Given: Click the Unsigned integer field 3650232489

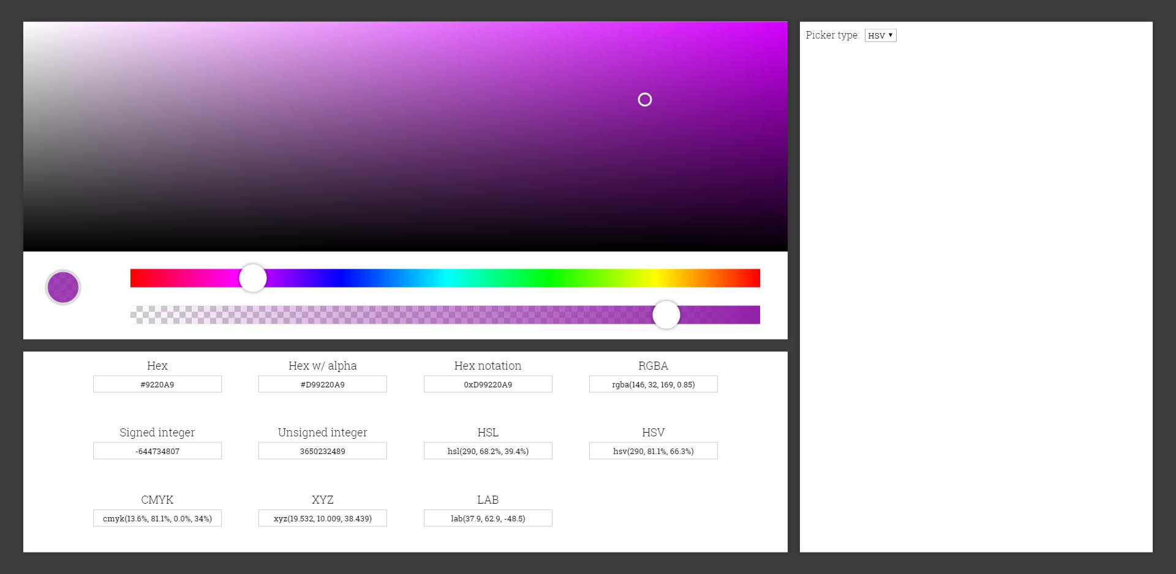Looking at the screenshot, I should pyautogui.click(x=323, y=451).
